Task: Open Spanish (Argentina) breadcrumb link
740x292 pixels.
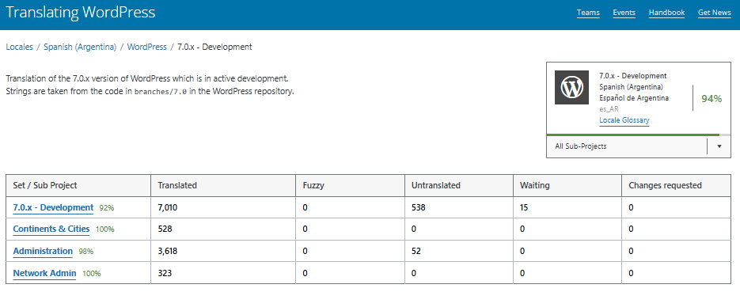Action: point(80,47)
